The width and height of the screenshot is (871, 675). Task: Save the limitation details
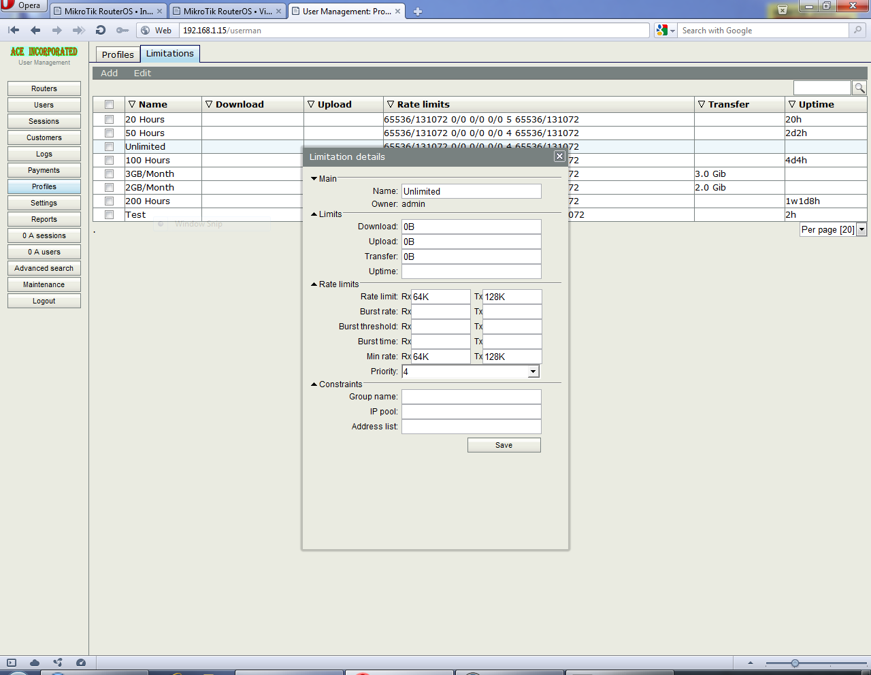click(x=504, y=445)
